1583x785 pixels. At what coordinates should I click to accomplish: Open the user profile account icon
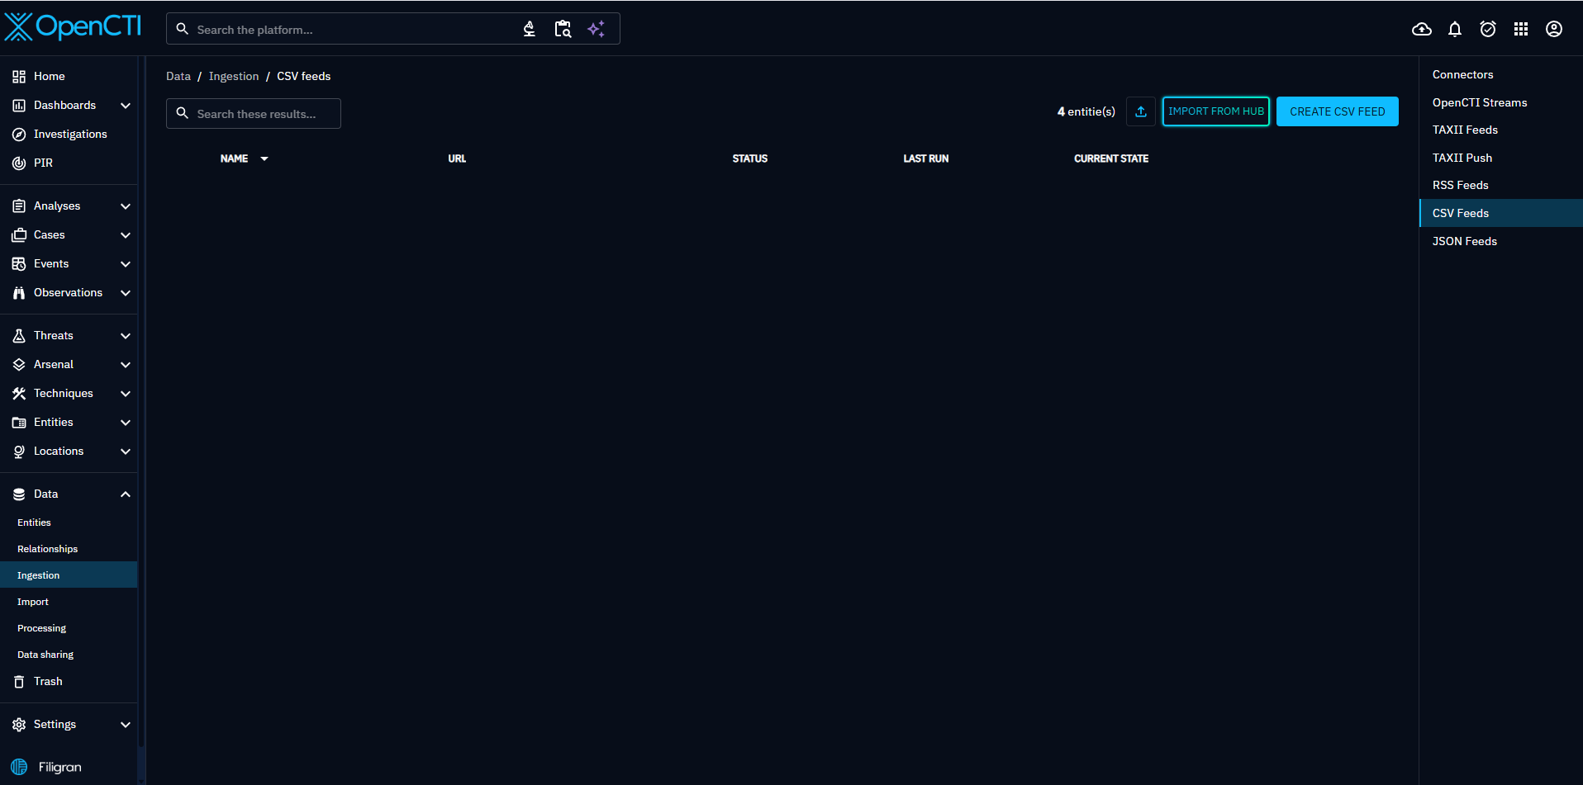[x=1553, y=29]
